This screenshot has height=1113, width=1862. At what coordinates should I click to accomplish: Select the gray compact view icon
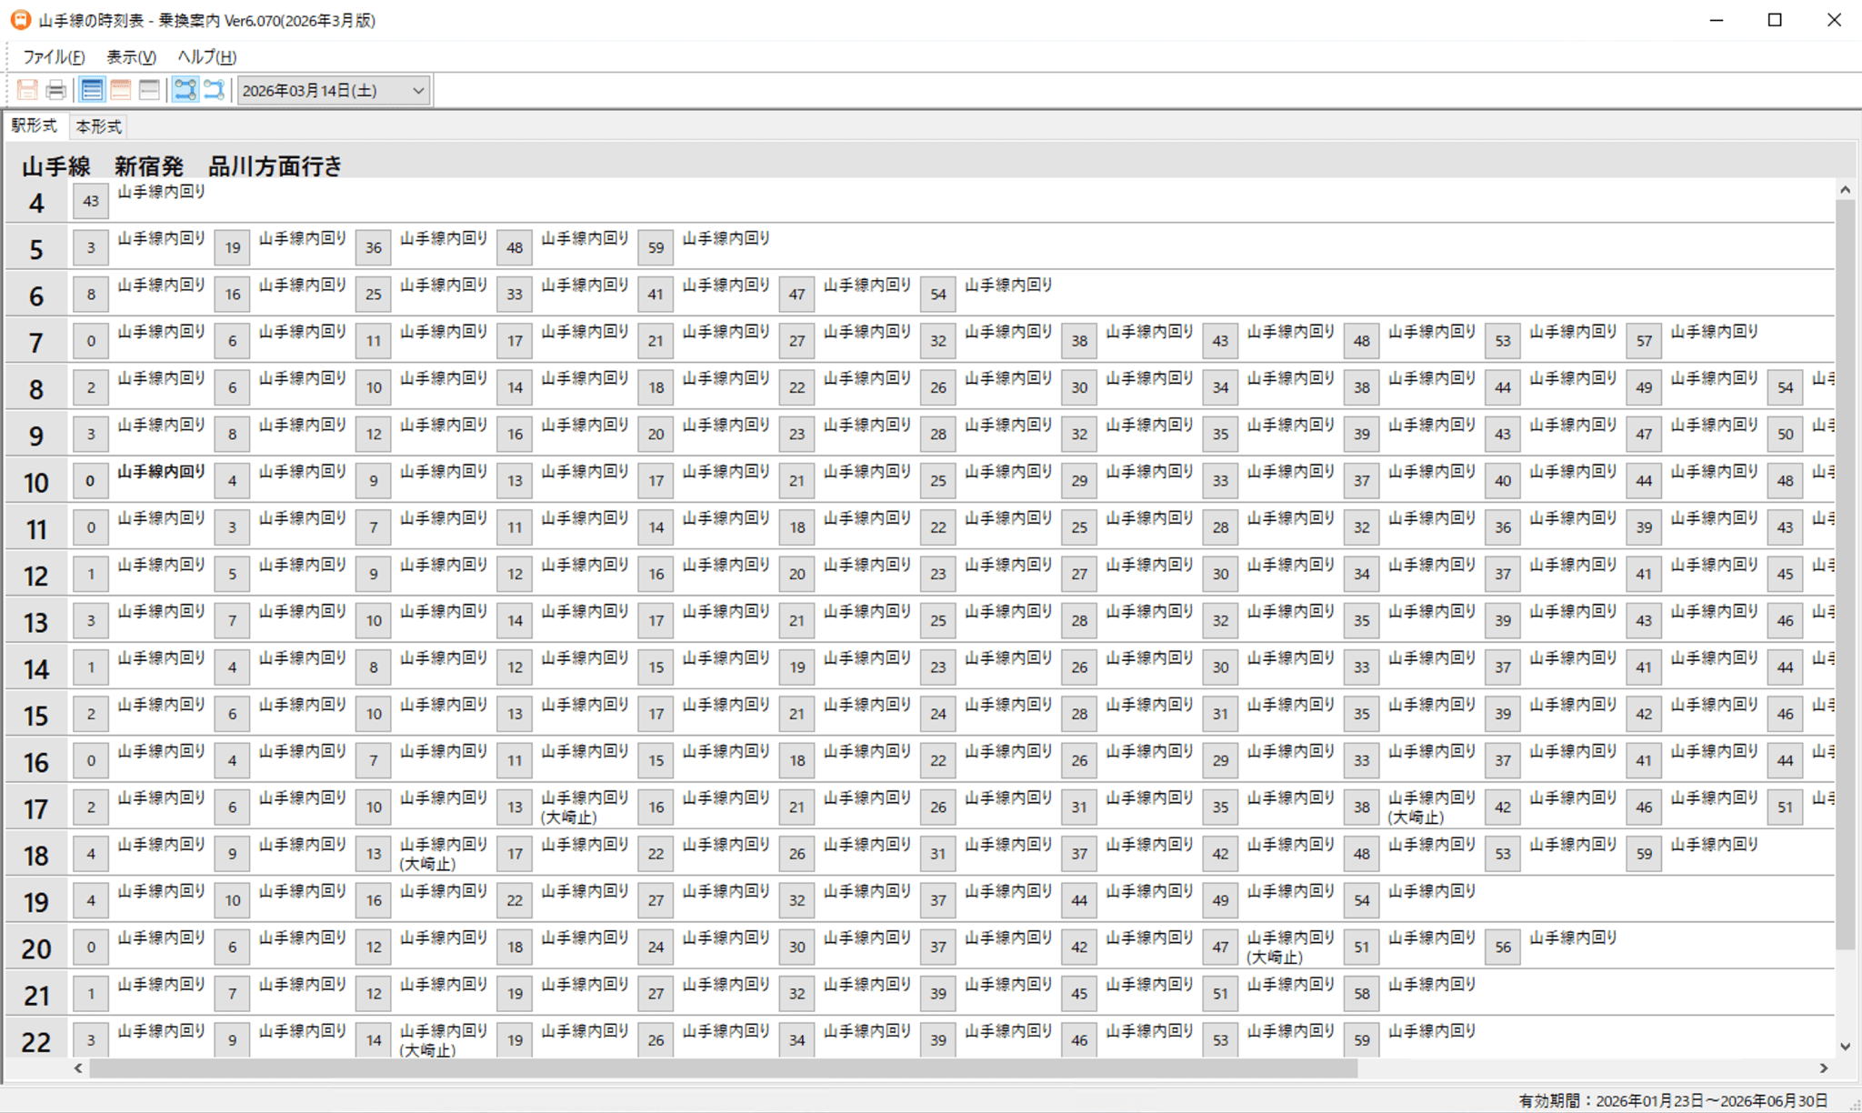click(x=150, y=90)
